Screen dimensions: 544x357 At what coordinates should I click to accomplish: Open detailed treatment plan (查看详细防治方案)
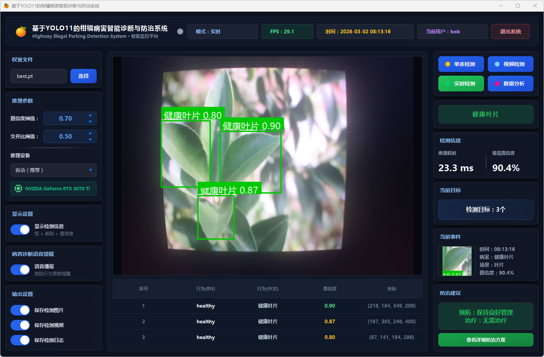(486, 340)
